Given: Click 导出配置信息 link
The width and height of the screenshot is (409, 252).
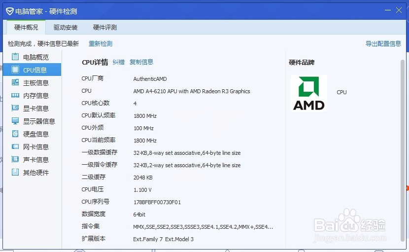Looking at the screenshot, I should 383,43.
